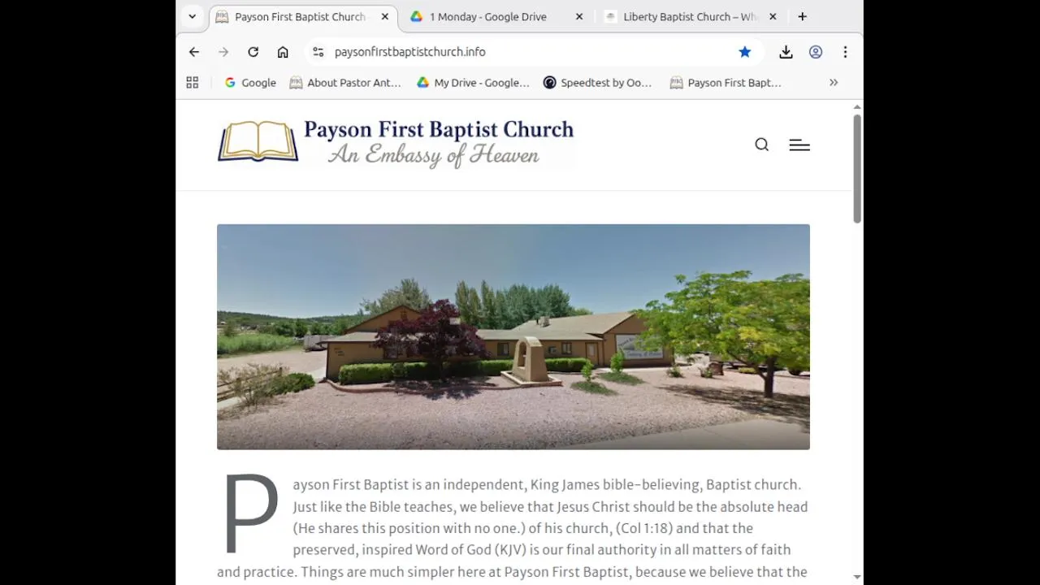Open the browser home page icon
1040x585 pixels.
click(x=283, y=52)
